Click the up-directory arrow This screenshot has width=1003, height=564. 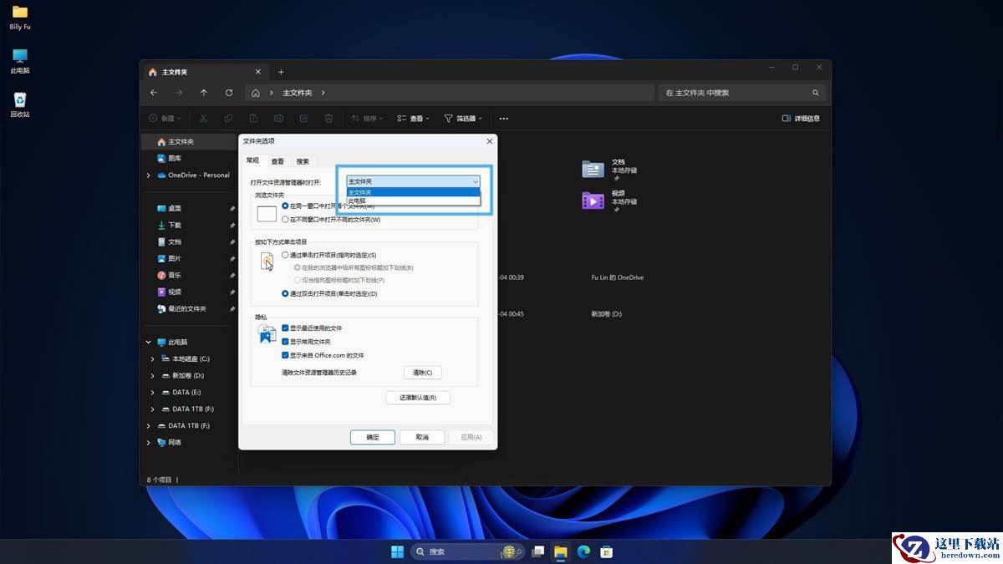[203, 93]
